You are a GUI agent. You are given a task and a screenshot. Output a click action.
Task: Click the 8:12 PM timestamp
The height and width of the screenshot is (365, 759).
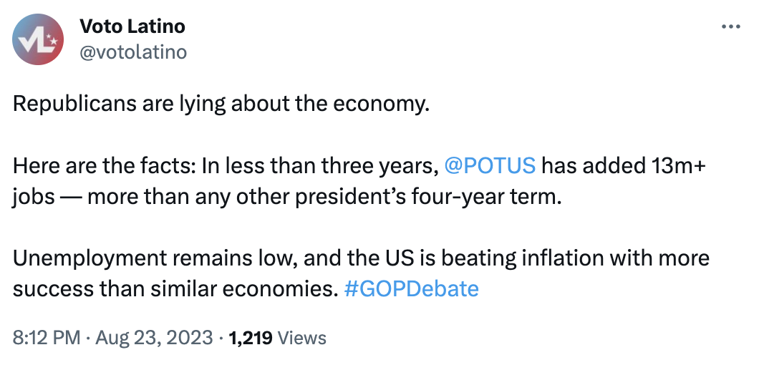pos(47,337)
